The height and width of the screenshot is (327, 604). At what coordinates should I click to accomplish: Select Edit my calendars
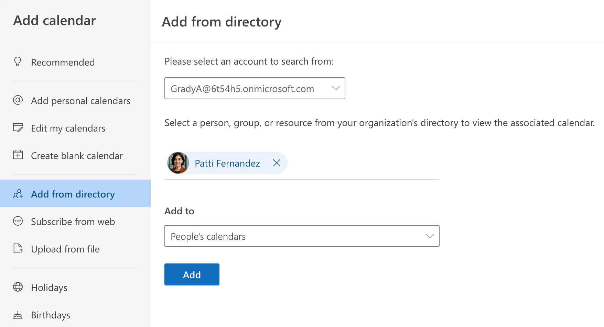[68, 128]
